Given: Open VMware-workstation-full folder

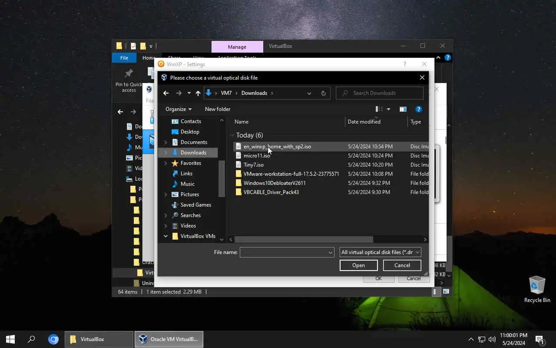Looking at the screenshot, I should click(x=291, y=174).
